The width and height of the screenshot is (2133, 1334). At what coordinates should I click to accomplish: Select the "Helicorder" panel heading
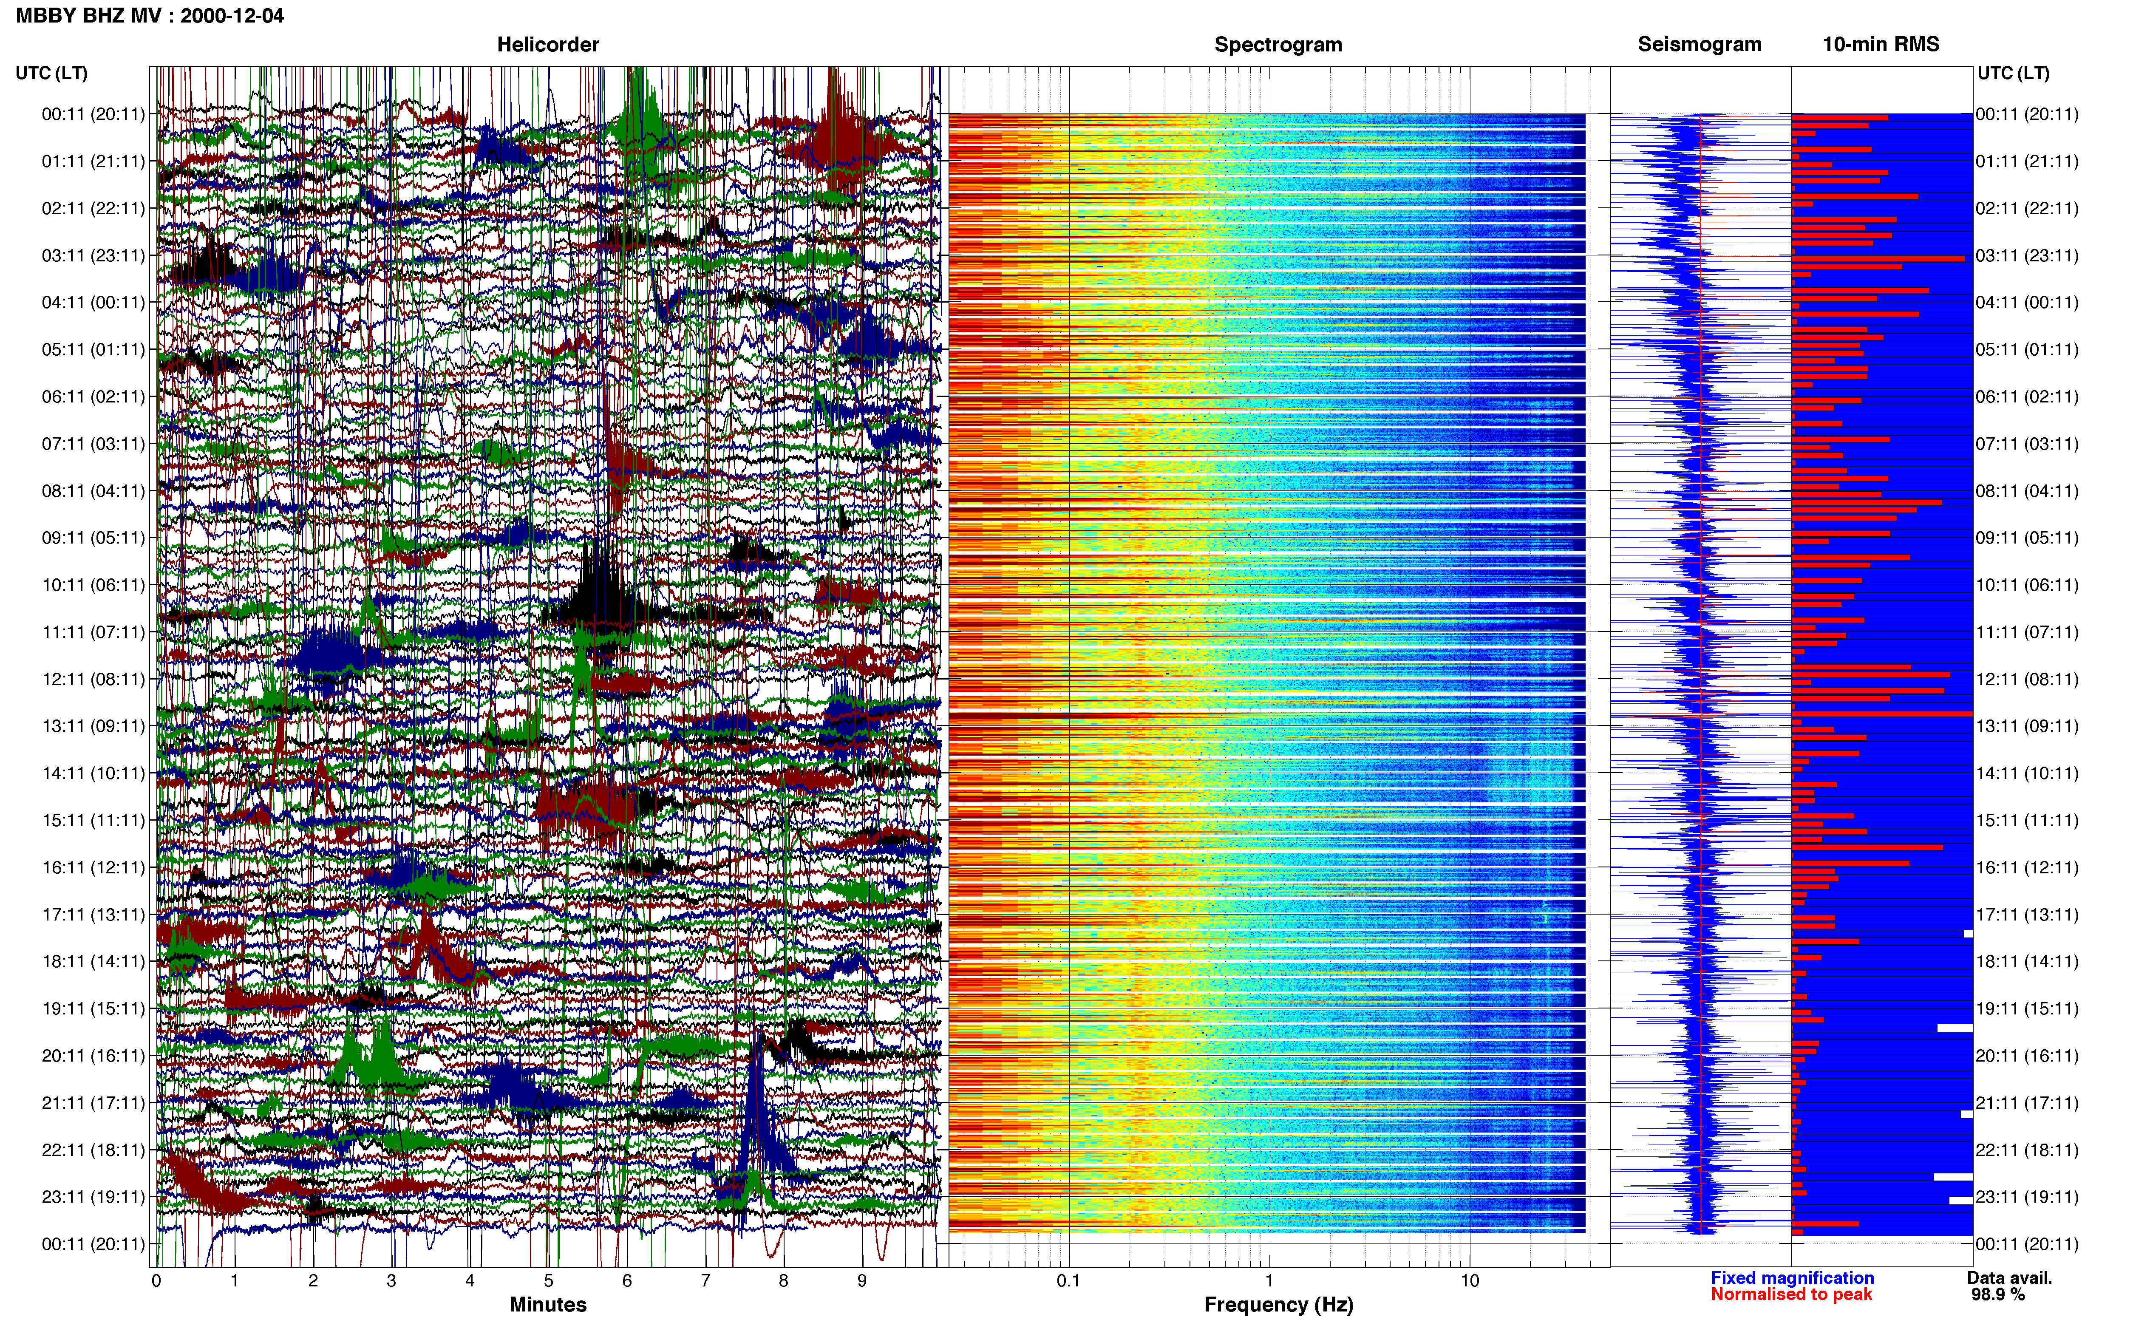pos(548,44)
